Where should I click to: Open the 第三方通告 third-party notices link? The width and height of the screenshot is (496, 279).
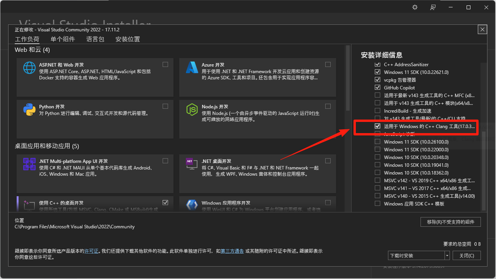[232, 251]
